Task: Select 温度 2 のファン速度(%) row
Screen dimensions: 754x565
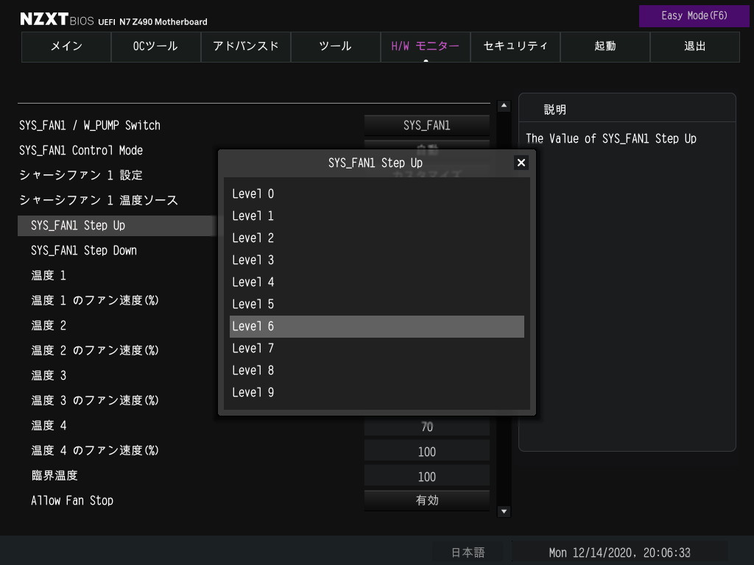Action: [95, 351]
